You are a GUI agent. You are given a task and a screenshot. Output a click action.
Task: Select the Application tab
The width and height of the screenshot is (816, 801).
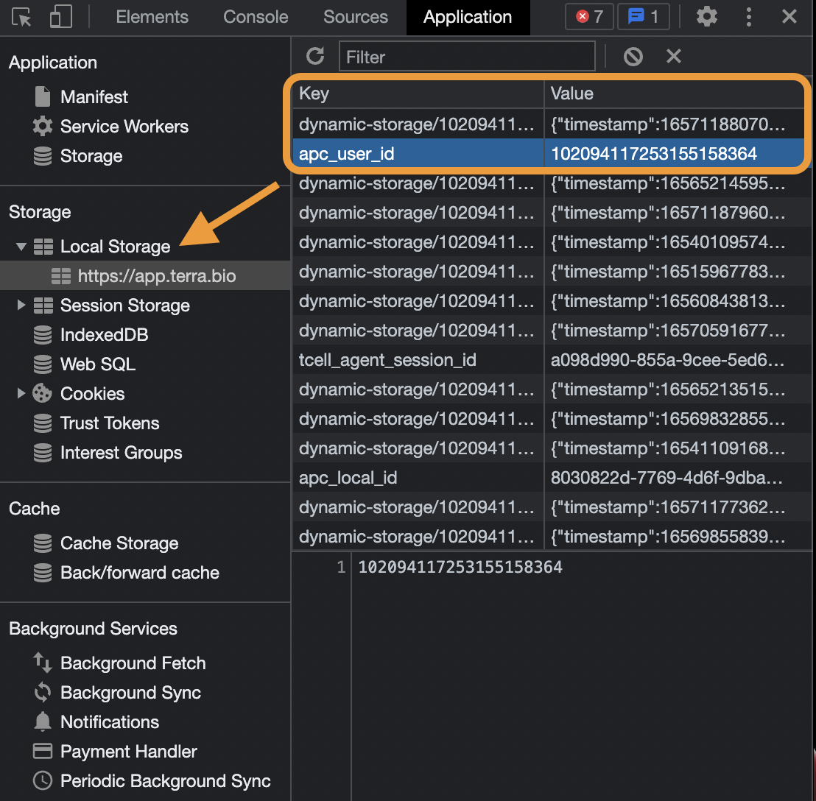tap(468, 17)
